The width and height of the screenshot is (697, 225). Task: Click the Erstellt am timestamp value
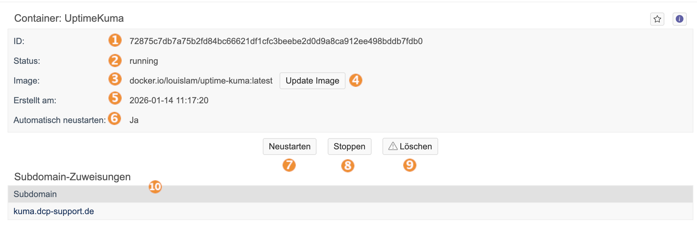[x=169, y=100]
